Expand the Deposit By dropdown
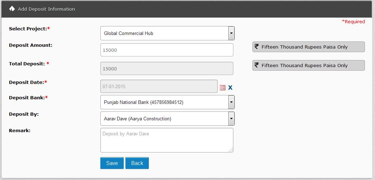Image resolution: width=375 pixels, height=180 pixels. click(x=231, y=119)
